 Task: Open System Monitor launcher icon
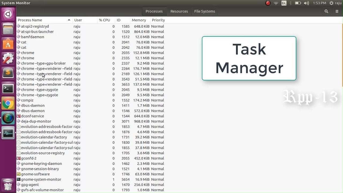pyautogui.click(x=8, y=133)
